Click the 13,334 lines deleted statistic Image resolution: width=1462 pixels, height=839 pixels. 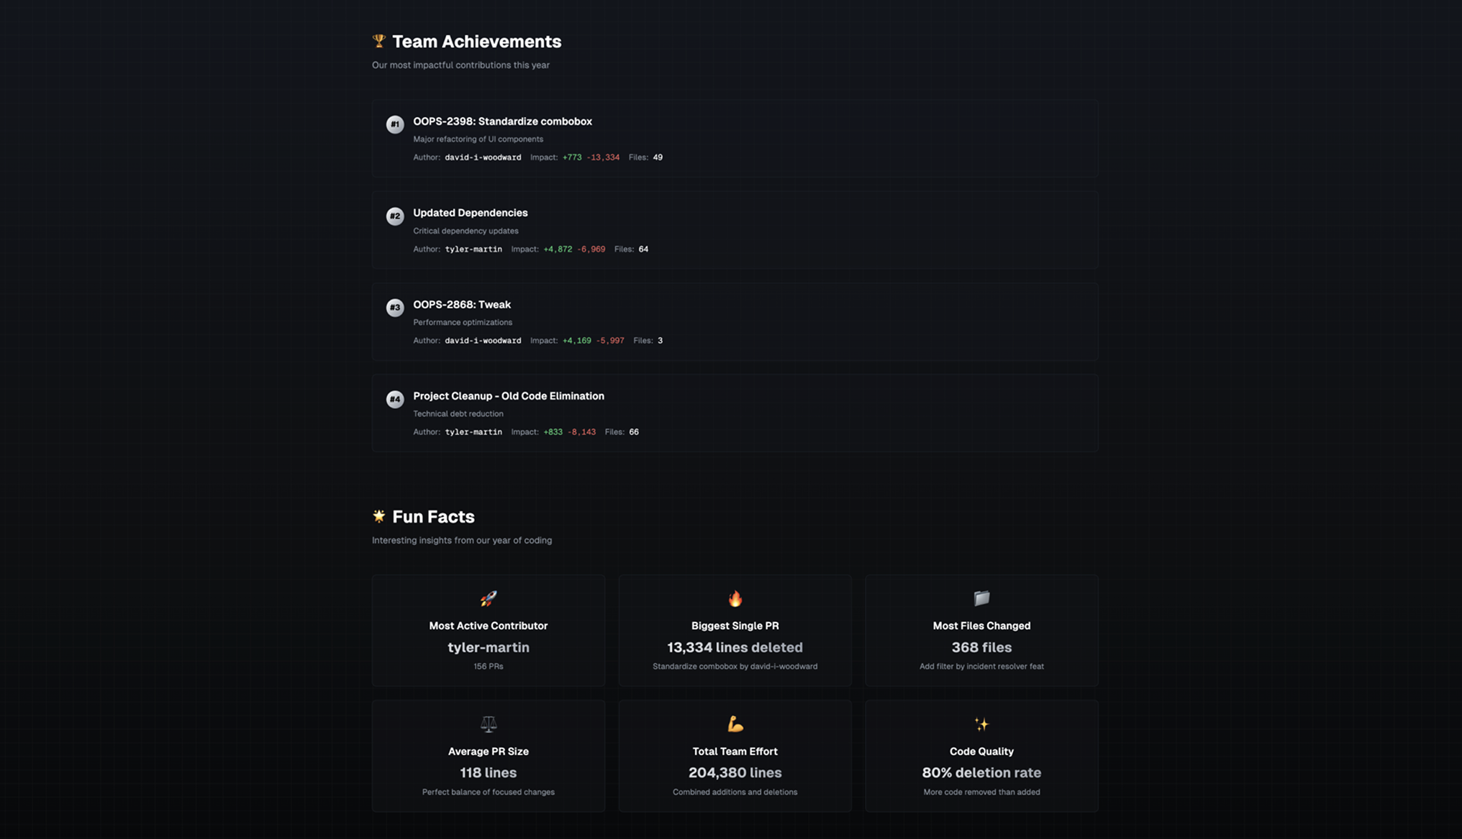point(735,647)
